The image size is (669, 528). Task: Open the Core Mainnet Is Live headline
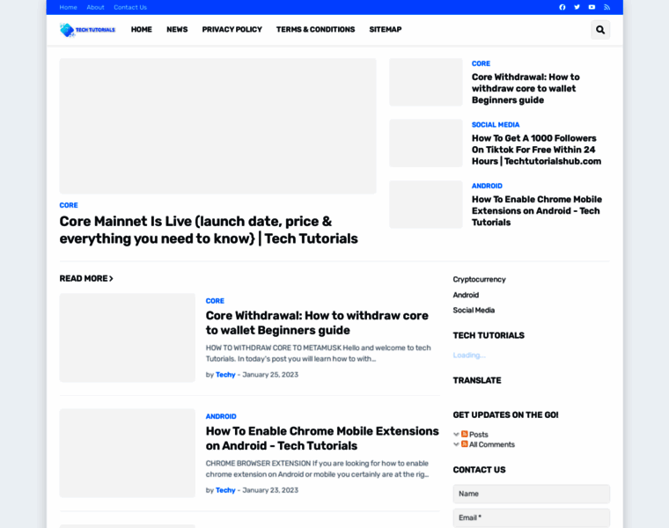[209, 230]
